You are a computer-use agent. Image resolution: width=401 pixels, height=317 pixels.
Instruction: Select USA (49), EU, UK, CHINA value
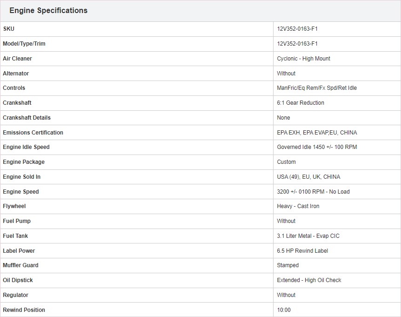[309, 177]
